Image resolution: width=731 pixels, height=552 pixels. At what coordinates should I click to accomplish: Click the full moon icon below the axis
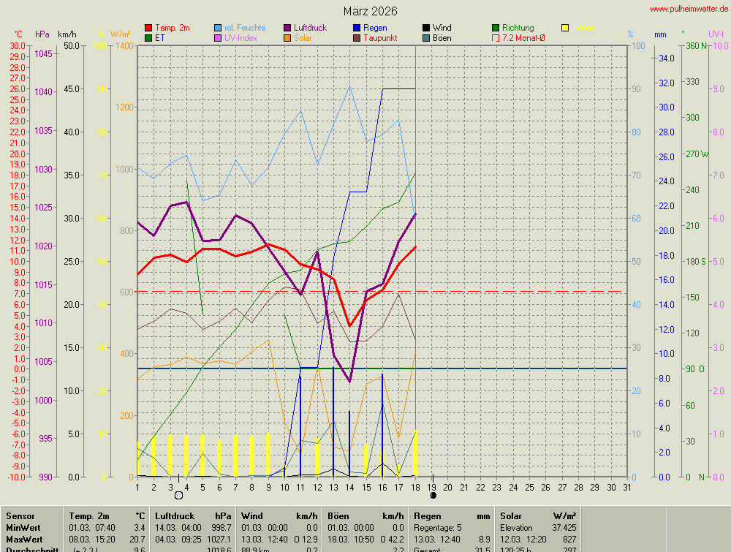178,495
